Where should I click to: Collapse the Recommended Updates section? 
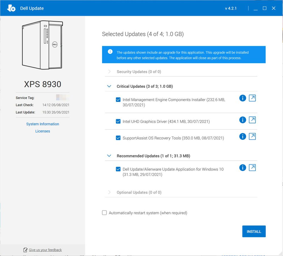109,156
